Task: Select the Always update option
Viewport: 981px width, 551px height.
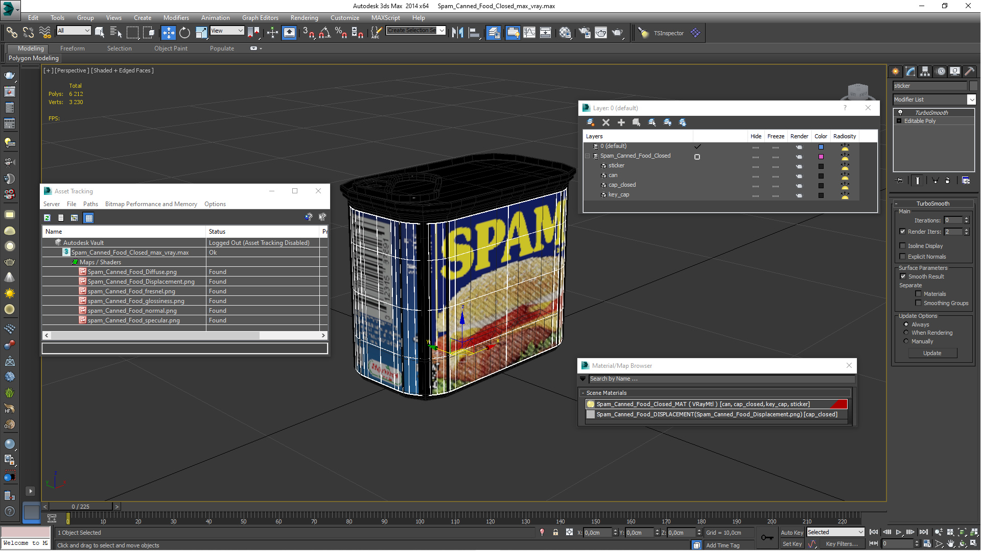Action: click(906, 324)
